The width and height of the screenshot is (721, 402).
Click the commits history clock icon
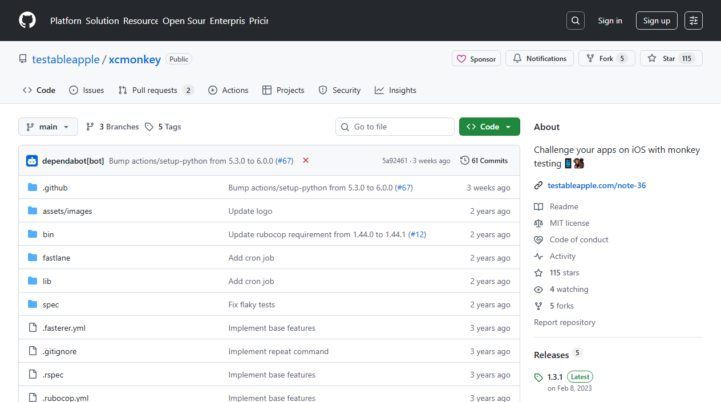tap(465, 161)
